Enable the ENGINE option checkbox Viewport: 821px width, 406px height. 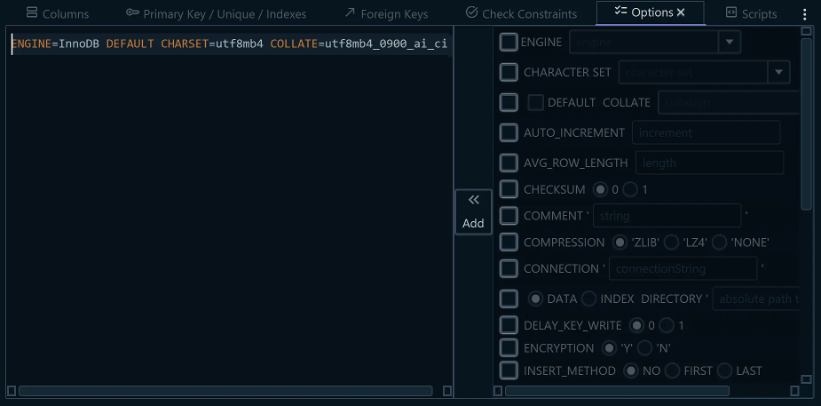pyautogui.click(x=509, y=42)
